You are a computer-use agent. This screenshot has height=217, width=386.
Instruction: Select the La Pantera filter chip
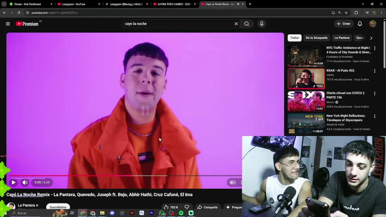point(342,38)
